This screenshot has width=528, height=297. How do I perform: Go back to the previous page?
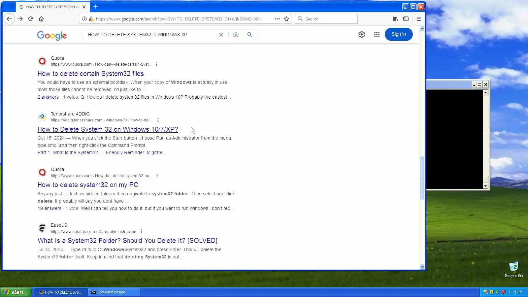[9, 19]
